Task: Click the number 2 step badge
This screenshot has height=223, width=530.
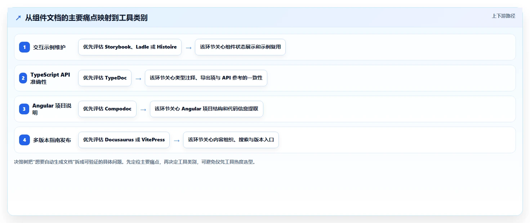Action: tap(23, 78)
